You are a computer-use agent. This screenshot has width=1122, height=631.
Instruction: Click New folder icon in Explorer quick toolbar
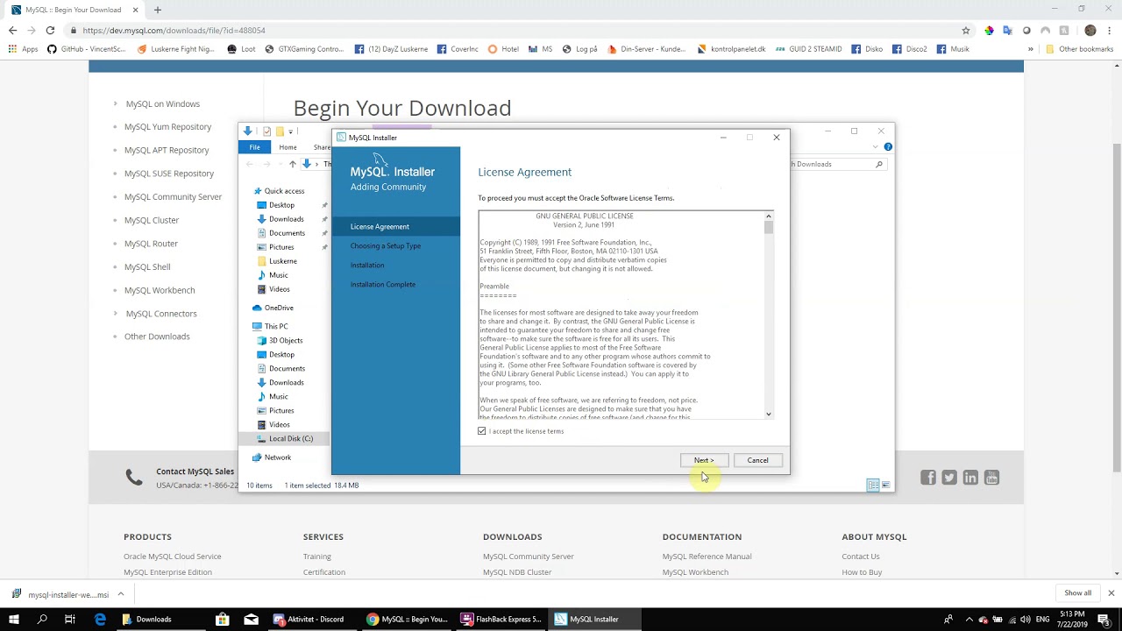pos(280,131)
